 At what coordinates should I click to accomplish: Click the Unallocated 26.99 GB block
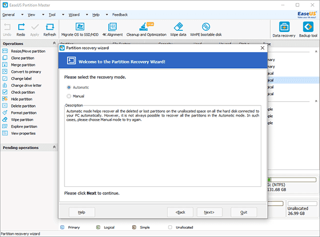[302, 209]
